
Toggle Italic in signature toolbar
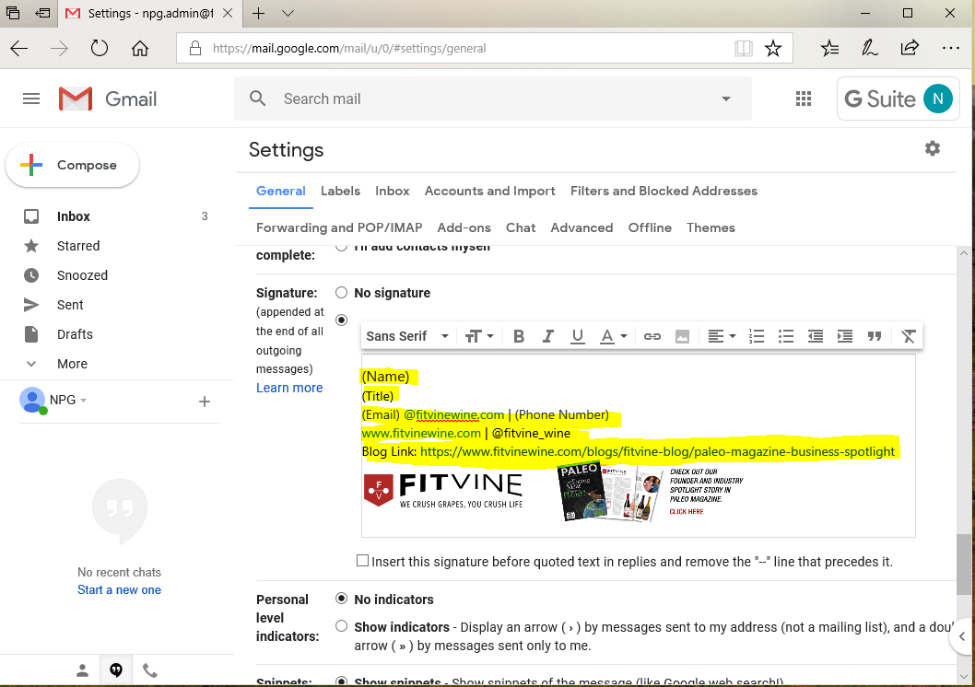point(547,336)
